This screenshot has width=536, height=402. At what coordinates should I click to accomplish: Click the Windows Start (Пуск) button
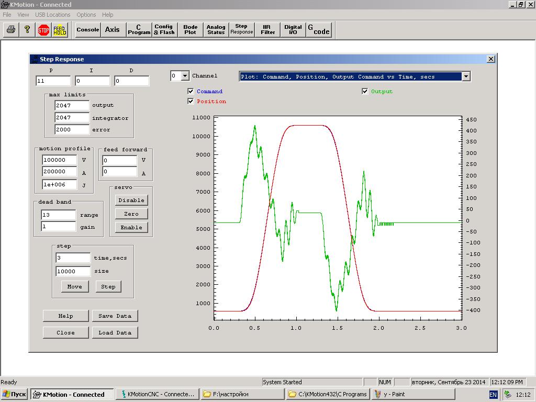click(15, 394)
